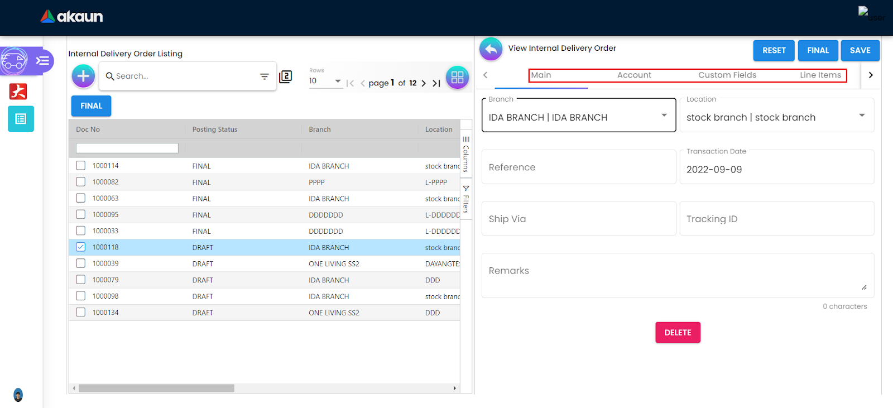This screenshot has height=408, width=893.
Task: Open the delivery truck module icon
Action: click(14, 61)
